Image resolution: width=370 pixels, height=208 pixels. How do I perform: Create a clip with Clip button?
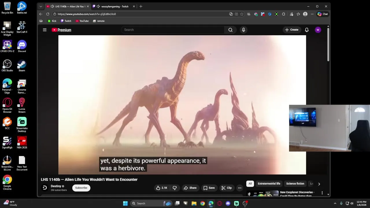227,188
